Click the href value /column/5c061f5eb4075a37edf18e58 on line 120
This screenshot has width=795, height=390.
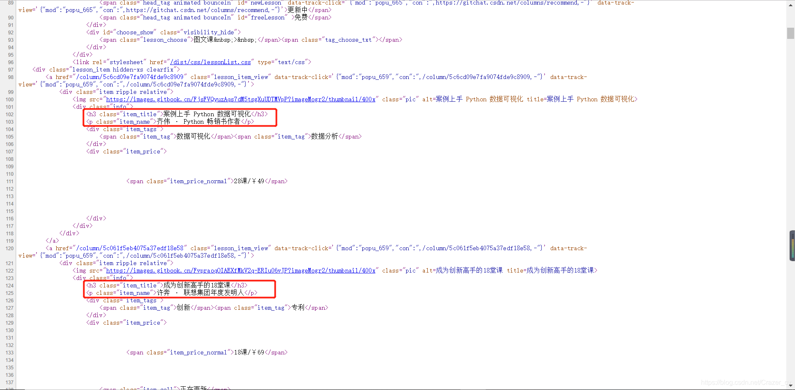click(x=130, y=248)
